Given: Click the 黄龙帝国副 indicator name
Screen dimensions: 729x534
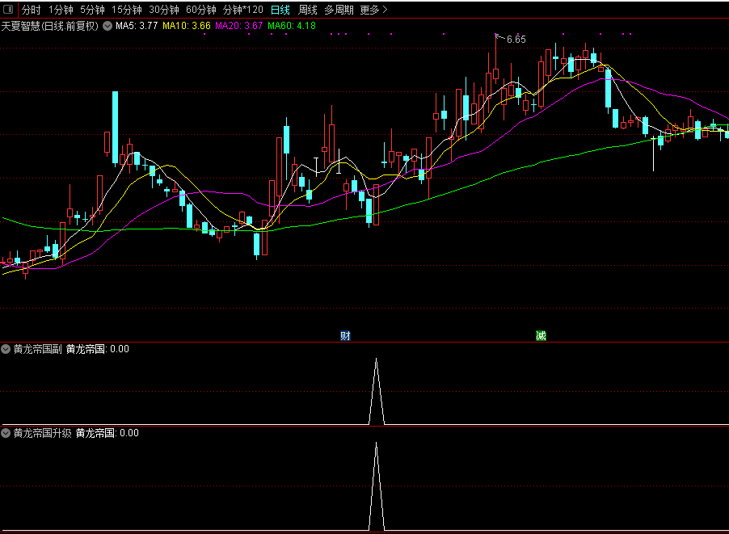Looking at the screenshot, I should (38, 349).
